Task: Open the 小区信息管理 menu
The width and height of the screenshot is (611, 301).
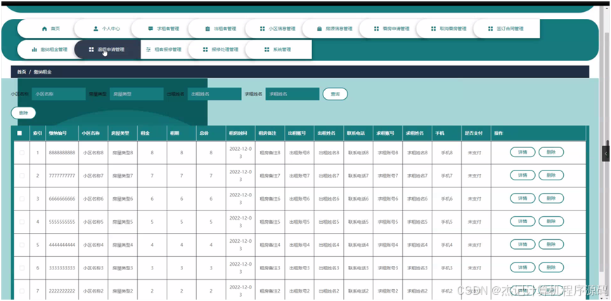Action: (277, 29)
